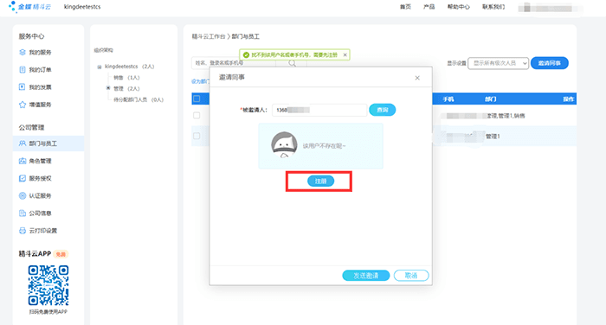This screenshot has height=325, width=606.
Task: Dismiss the green notification toast
Action: [x=345, y=54]
